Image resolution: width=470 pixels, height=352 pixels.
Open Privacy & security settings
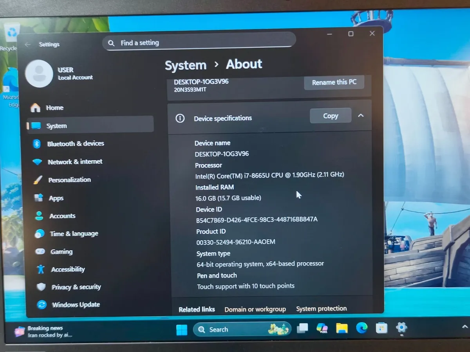click(x=76, y=287)
